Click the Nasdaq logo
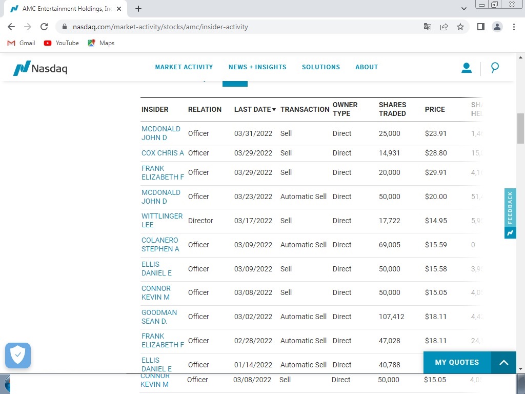 click(40, 68)
